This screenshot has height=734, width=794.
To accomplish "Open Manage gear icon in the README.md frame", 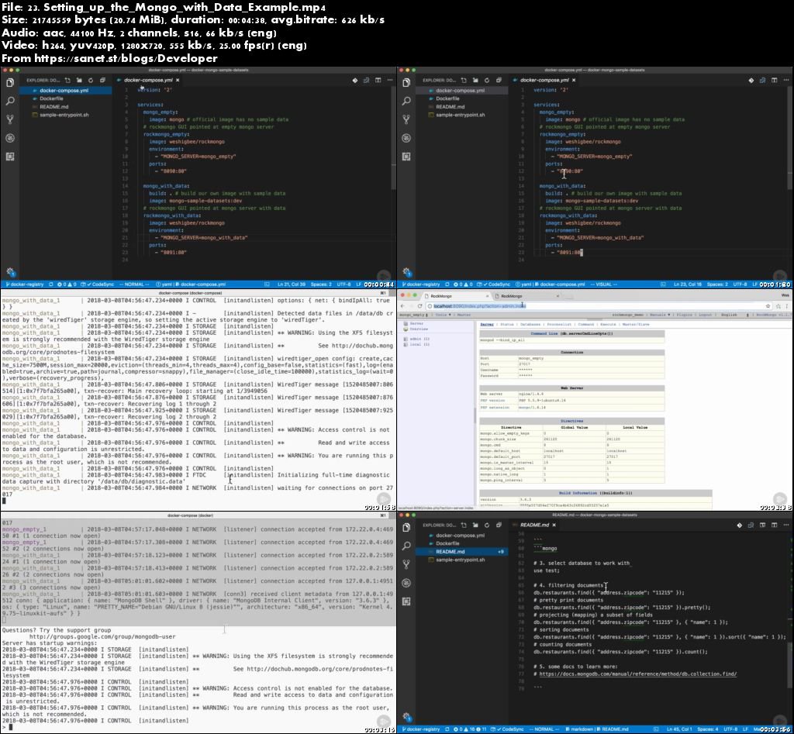I will tap(406, 716).
